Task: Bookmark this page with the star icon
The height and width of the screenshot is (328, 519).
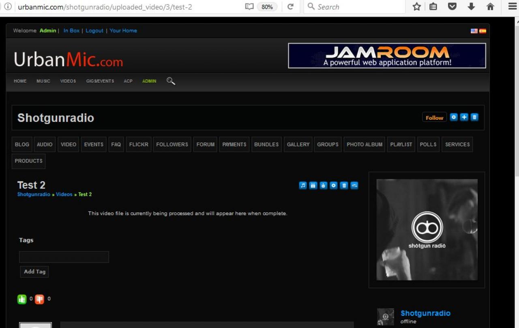Action: click(x=416, y=6)
